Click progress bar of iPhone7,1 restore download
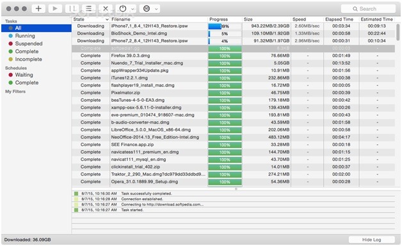The width and height of the screenshot is (402, 246). (x=225, y=26)
